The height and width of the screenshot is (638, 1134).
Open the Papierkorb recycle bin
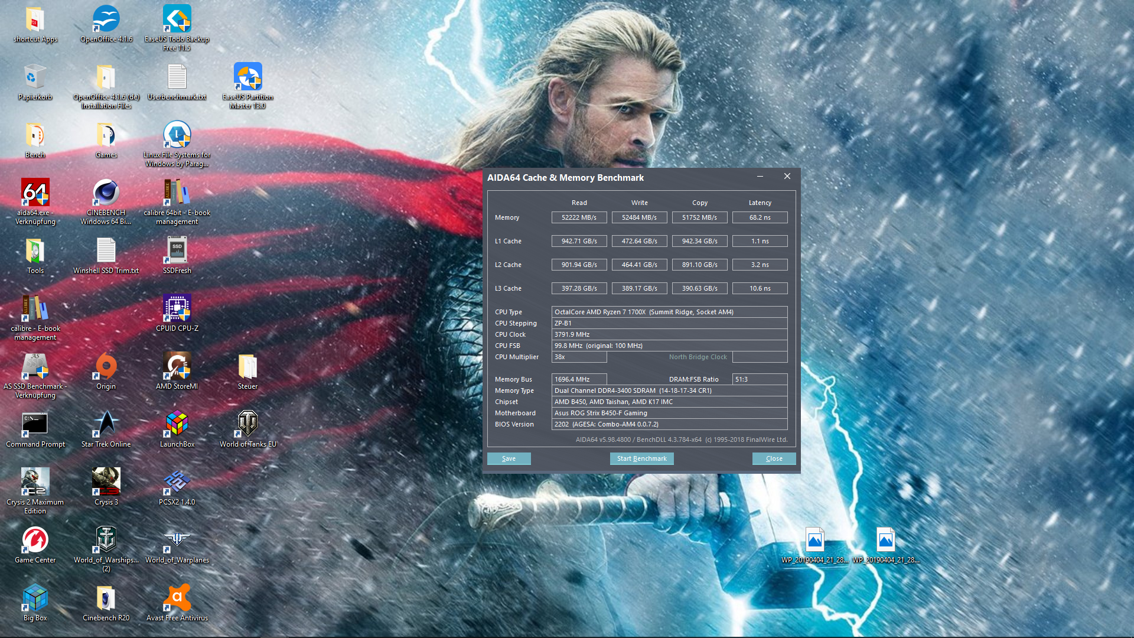point(35,77)
